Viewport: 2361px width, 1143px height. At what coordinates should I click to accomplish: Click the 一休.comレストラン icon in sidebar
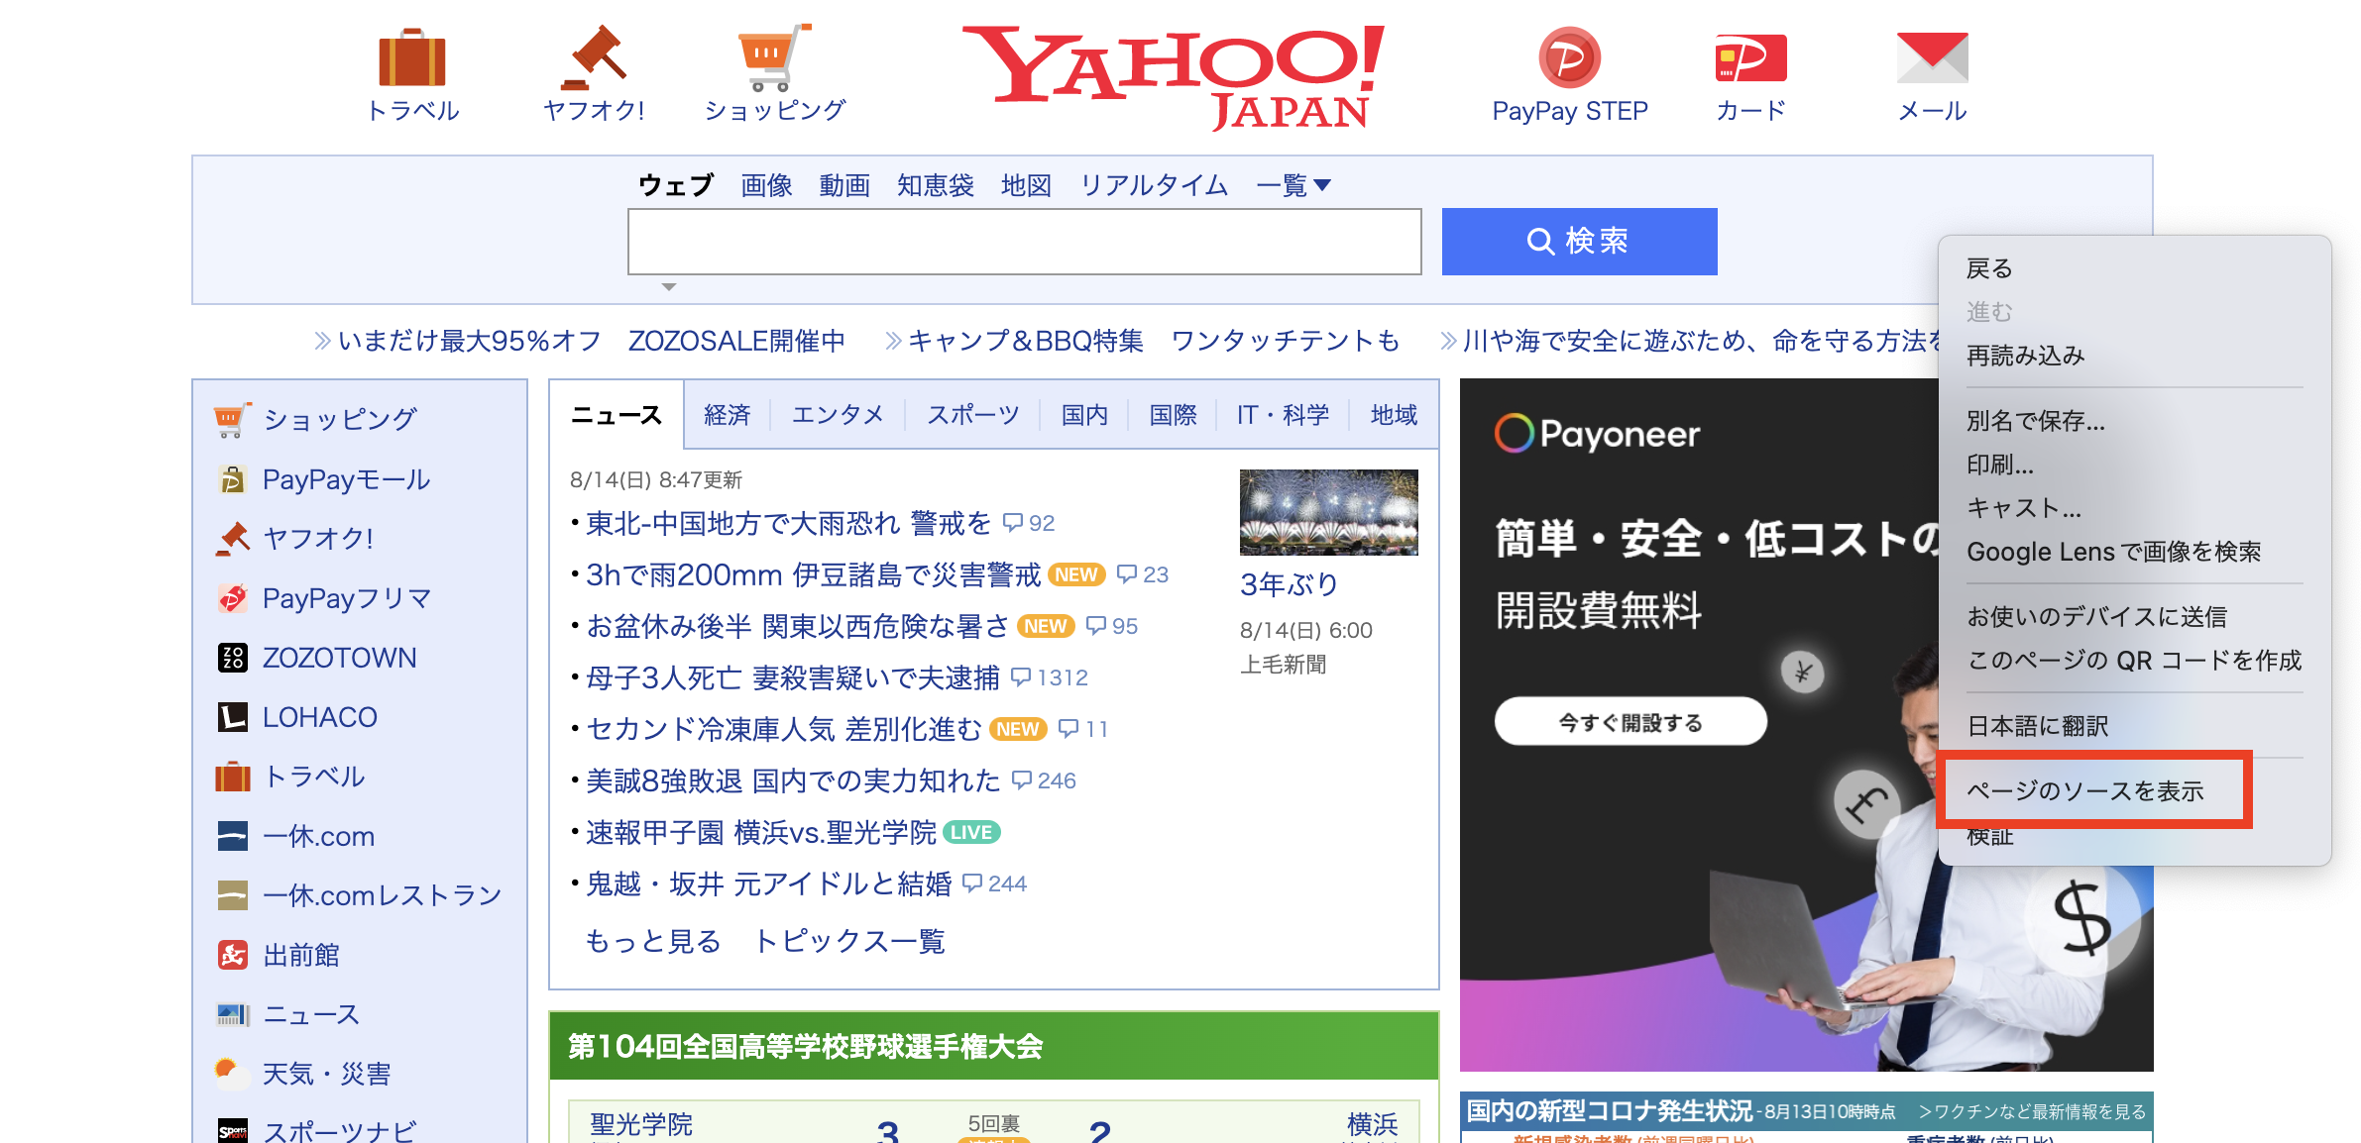[232, 895]
